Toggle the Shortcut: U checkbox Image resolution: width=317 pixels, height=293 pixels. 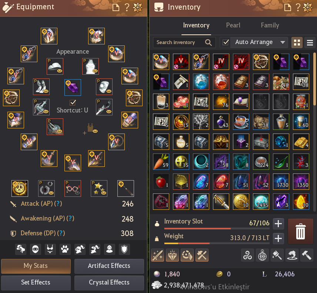pos(73,102)
